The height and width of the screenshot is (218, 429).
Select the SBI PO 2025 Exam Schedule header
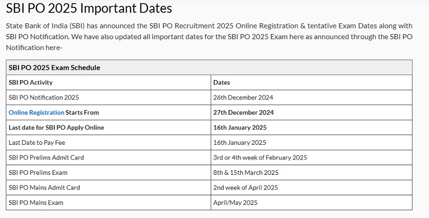tap(209, 68)
